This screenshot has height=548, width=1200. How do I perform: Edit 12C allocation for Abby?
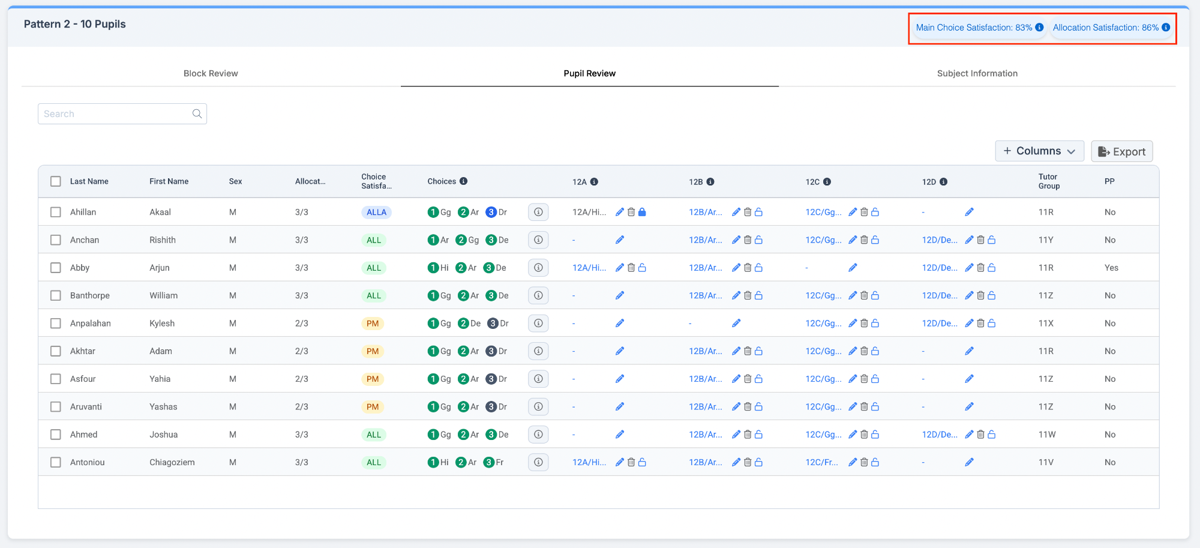[x=853, y=268]
